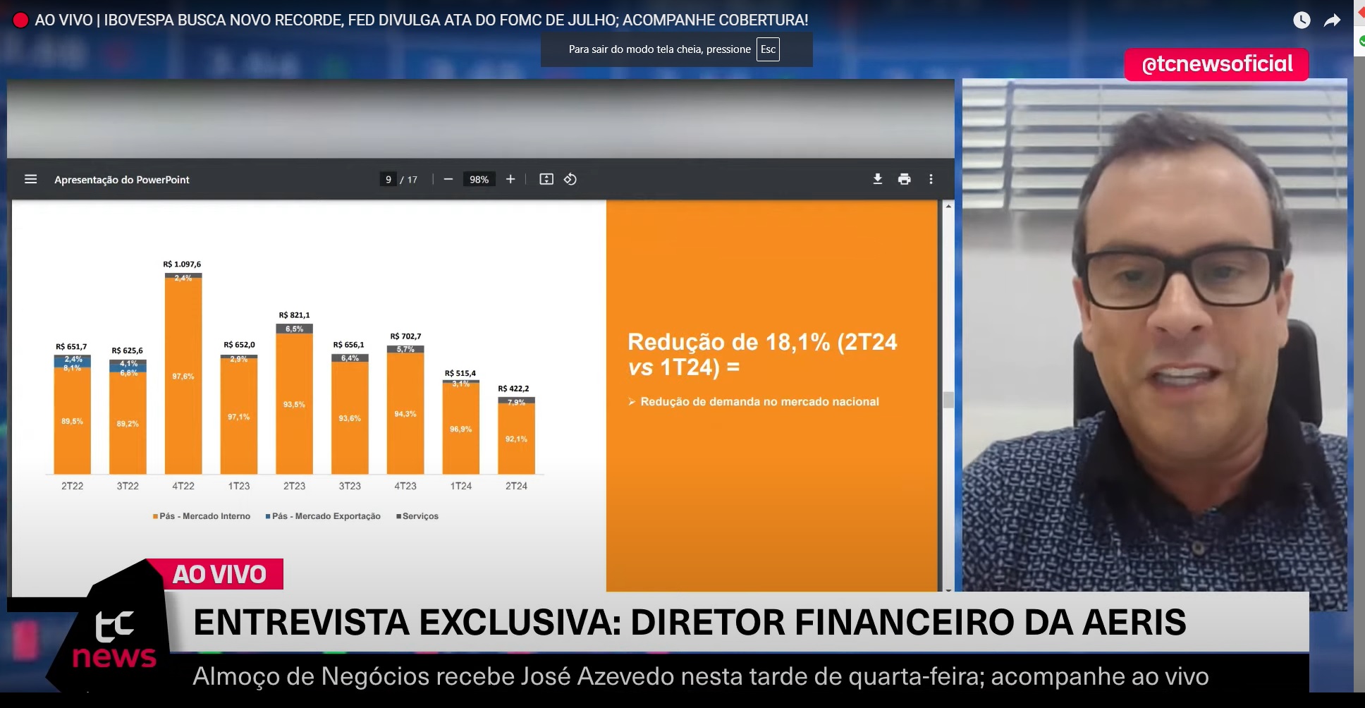Click the 'R$ 515,4' value label

point(460,373)
